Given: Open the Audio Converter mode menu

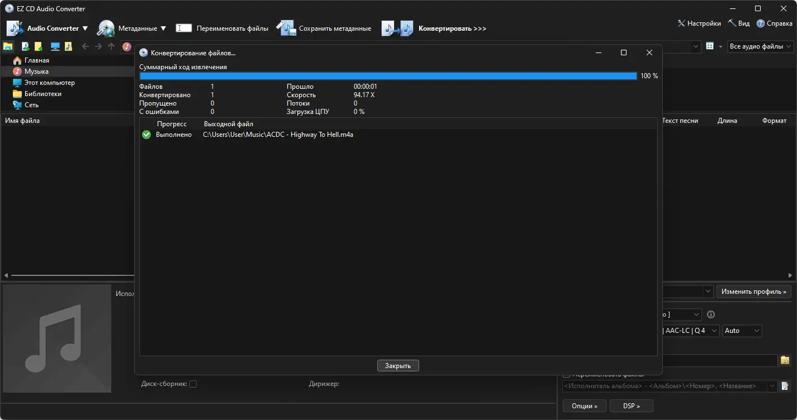Looking at the screenshot, I should (48, 28).
